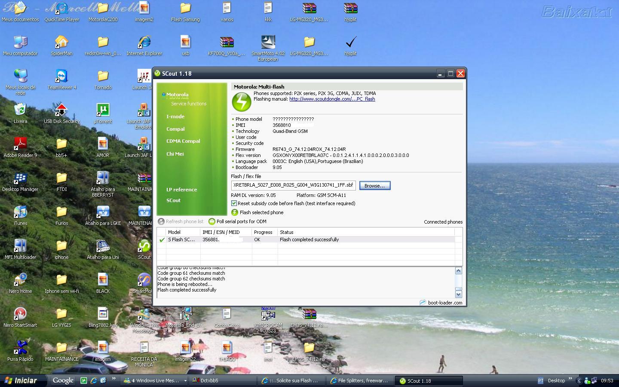
Task: Open iTunes desktop shortcut
Action: click(20, 215)
